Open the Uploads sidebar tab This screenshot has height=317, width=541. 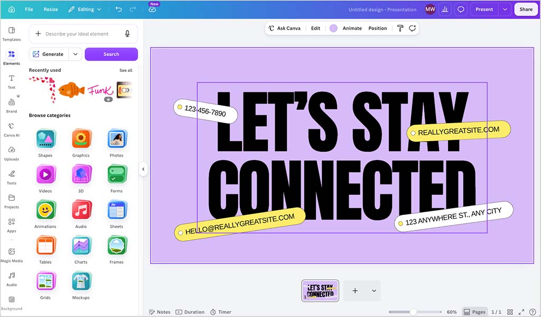coord(12,154)
